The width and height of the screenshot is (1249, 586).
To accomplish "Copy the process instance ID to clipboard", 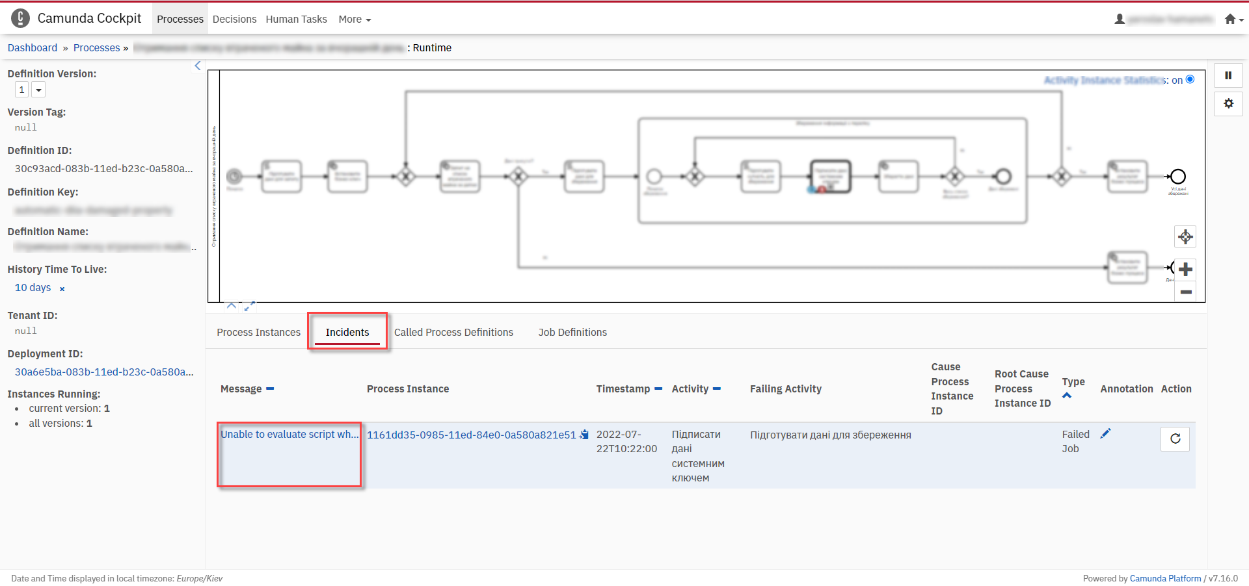I will pyautogui.click(x=584, y=435).
